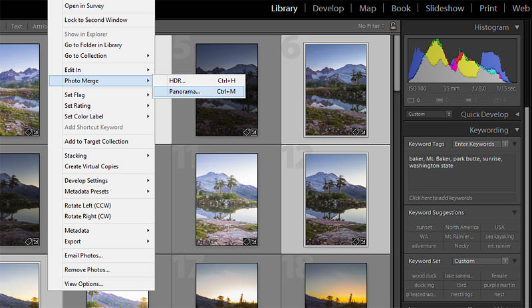Open the Keyword Set Custom dropdown
This screenshot has width=532, height=308.
click(480, 261)
